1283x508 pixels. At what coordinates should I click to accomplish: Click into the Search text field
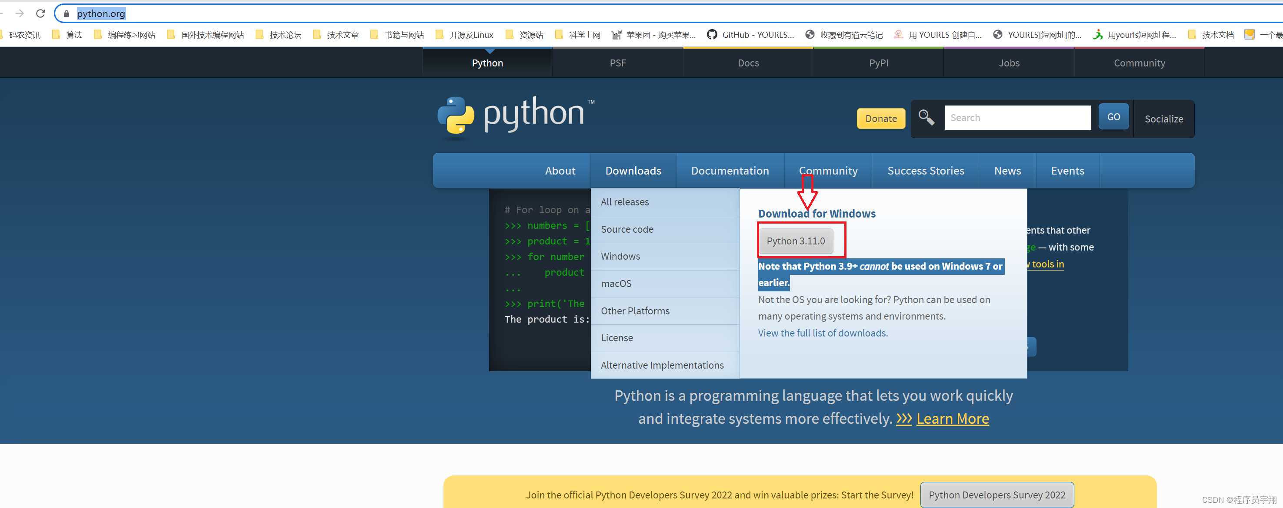(1017, 117)
